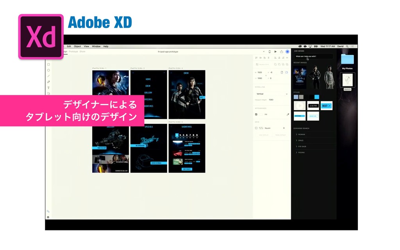Switch to the Prototype tab
Image resolution: width=400 pixels, height=250 pixels.
pyautogui.click(x=73, y=52)
